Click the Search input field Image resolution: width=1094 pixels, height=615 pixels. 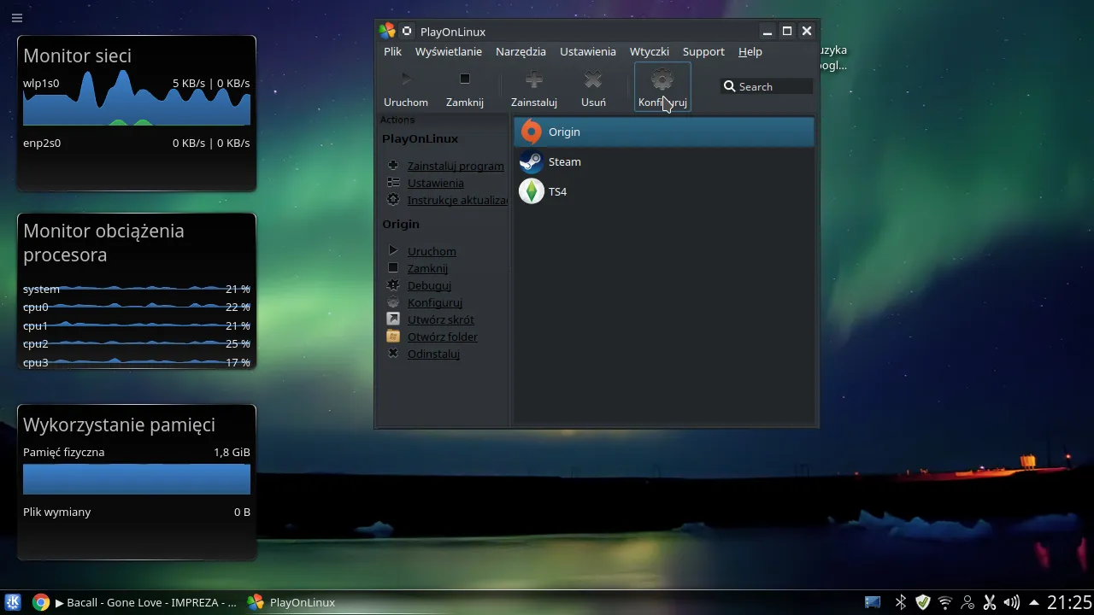(x=767, y=86)
